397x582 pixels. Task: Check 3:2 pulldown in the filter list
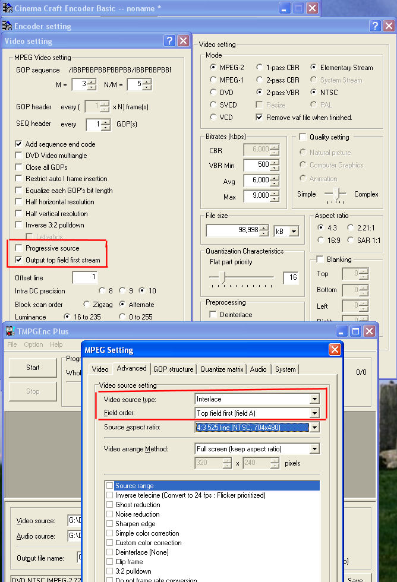[x=110, y=571]
